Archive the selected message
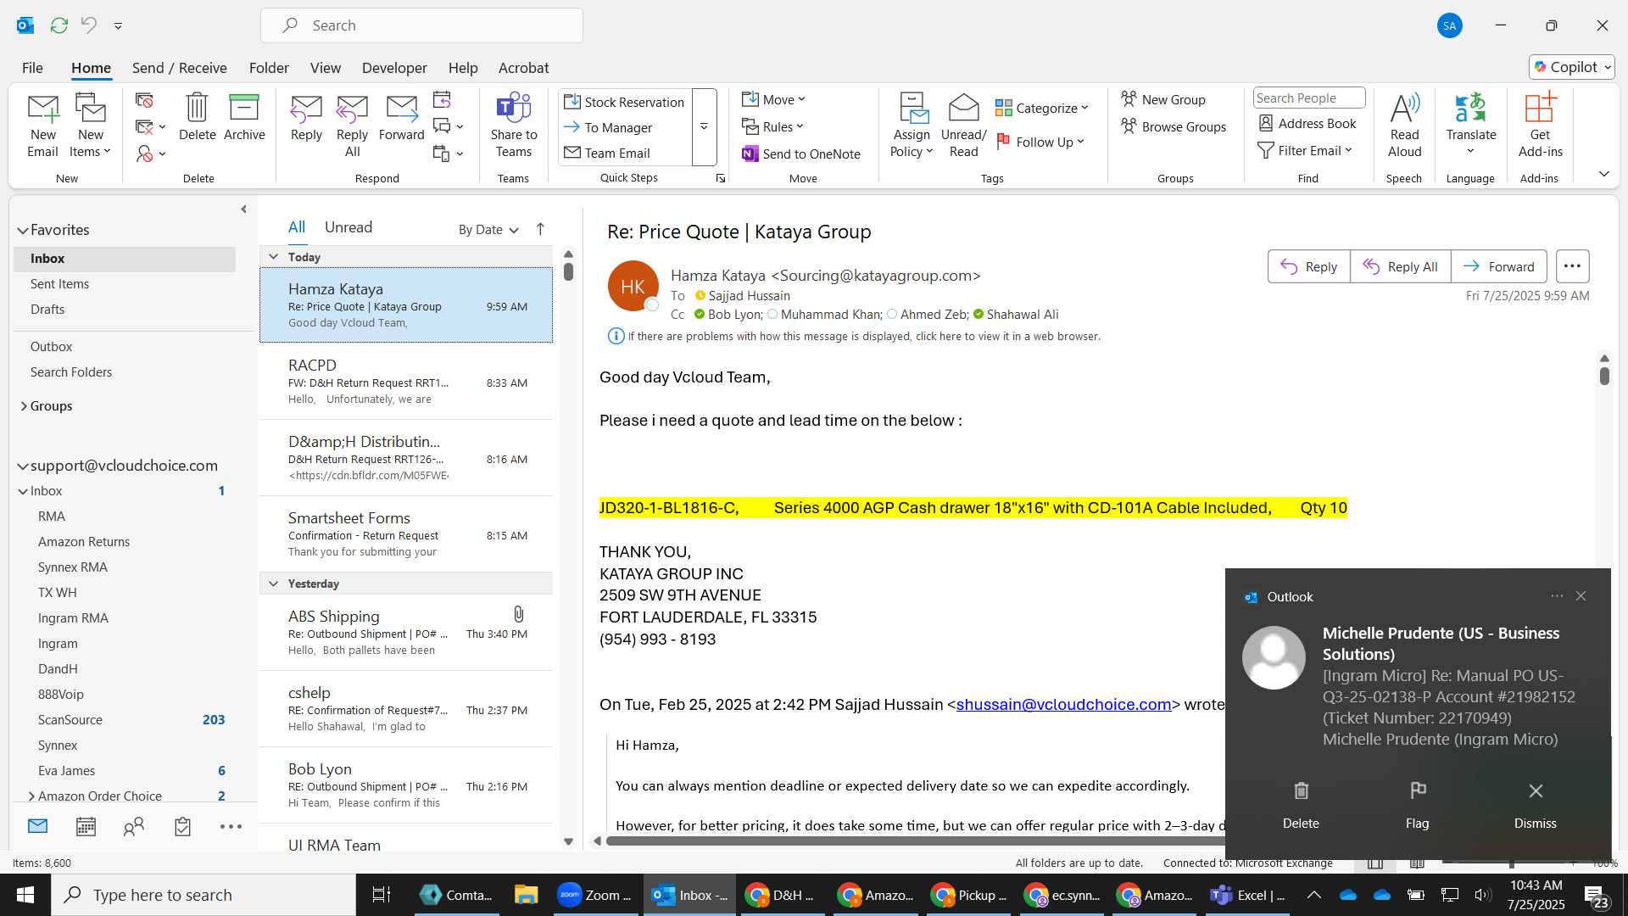 (244, 117)
